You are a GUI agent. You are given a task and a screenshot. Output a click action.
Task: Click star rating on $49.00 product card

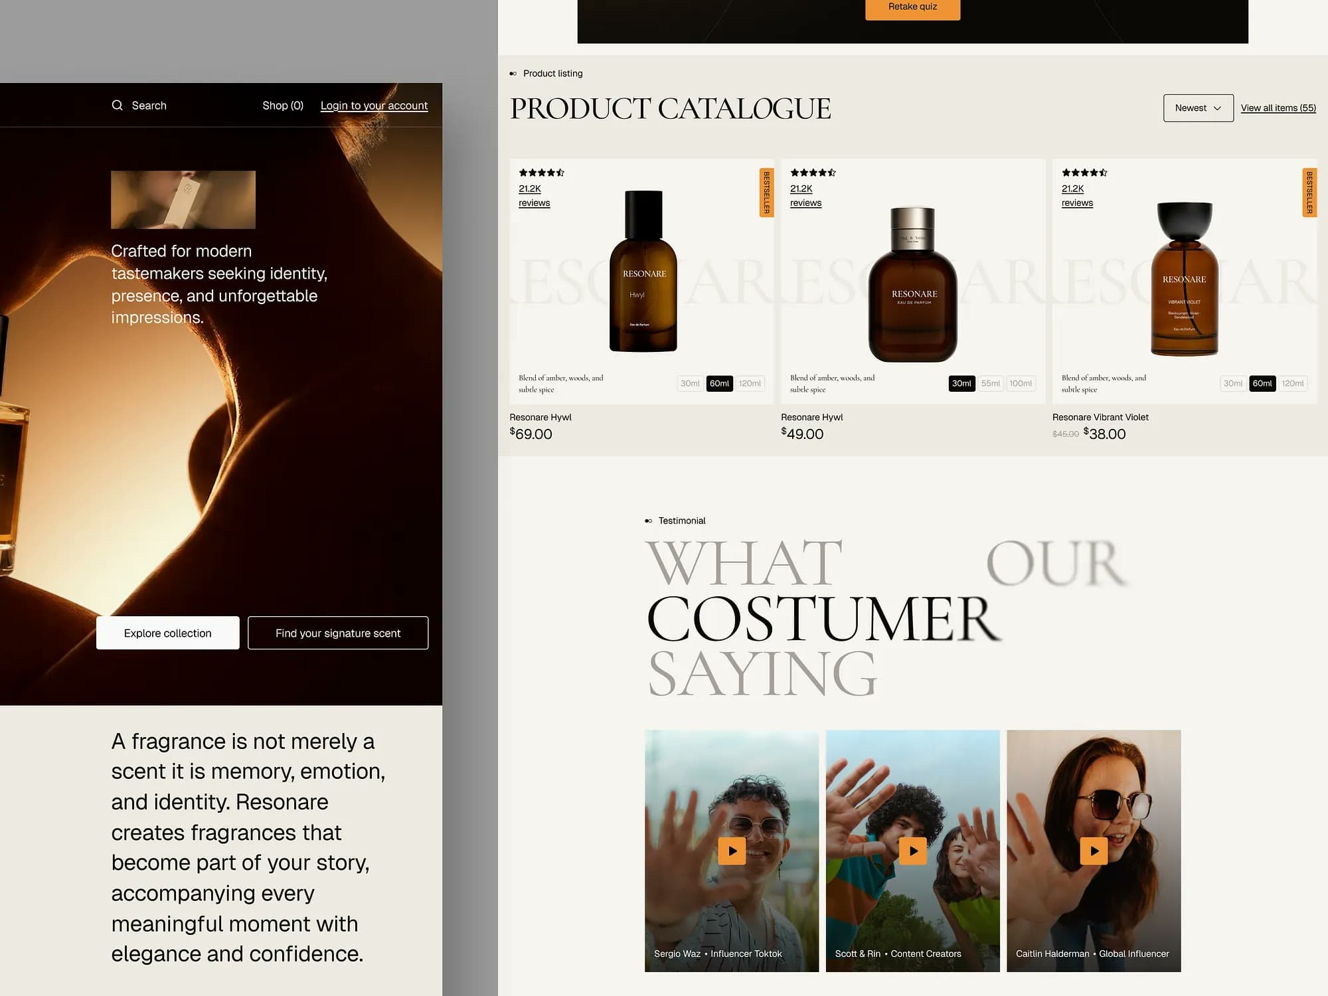(813, 173)
